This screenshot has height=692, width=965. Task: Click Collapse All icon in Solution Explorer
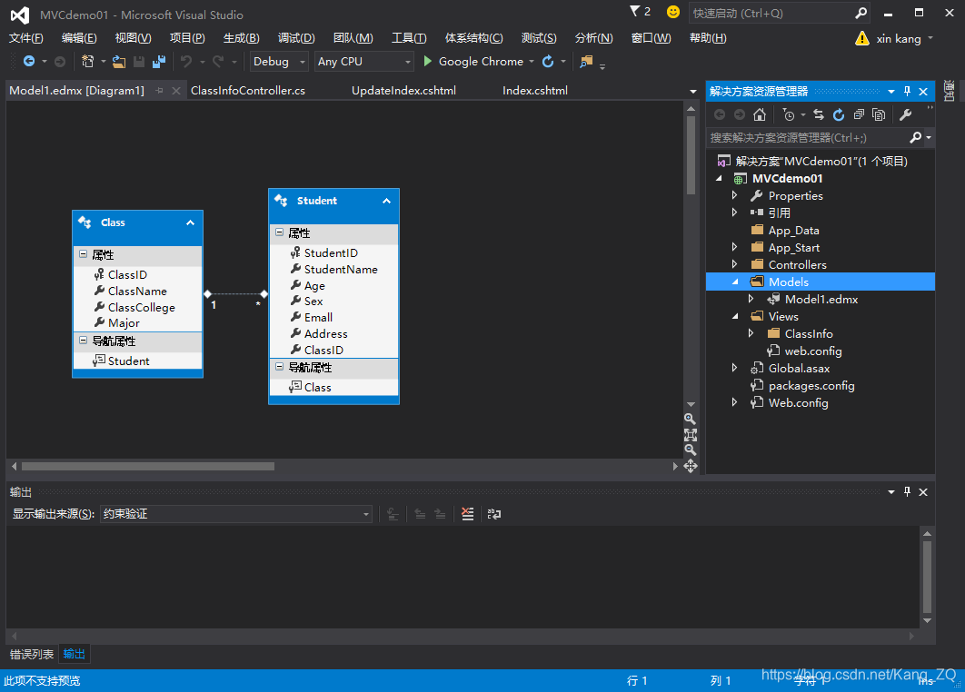click(859, 114)
